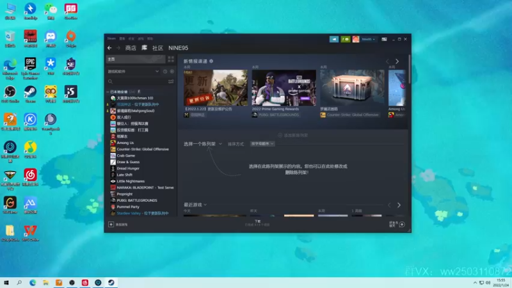Open Microsoft Edge desktop shortcut
This screenshot has height=288, width=512.
click(x=10, y=68)
